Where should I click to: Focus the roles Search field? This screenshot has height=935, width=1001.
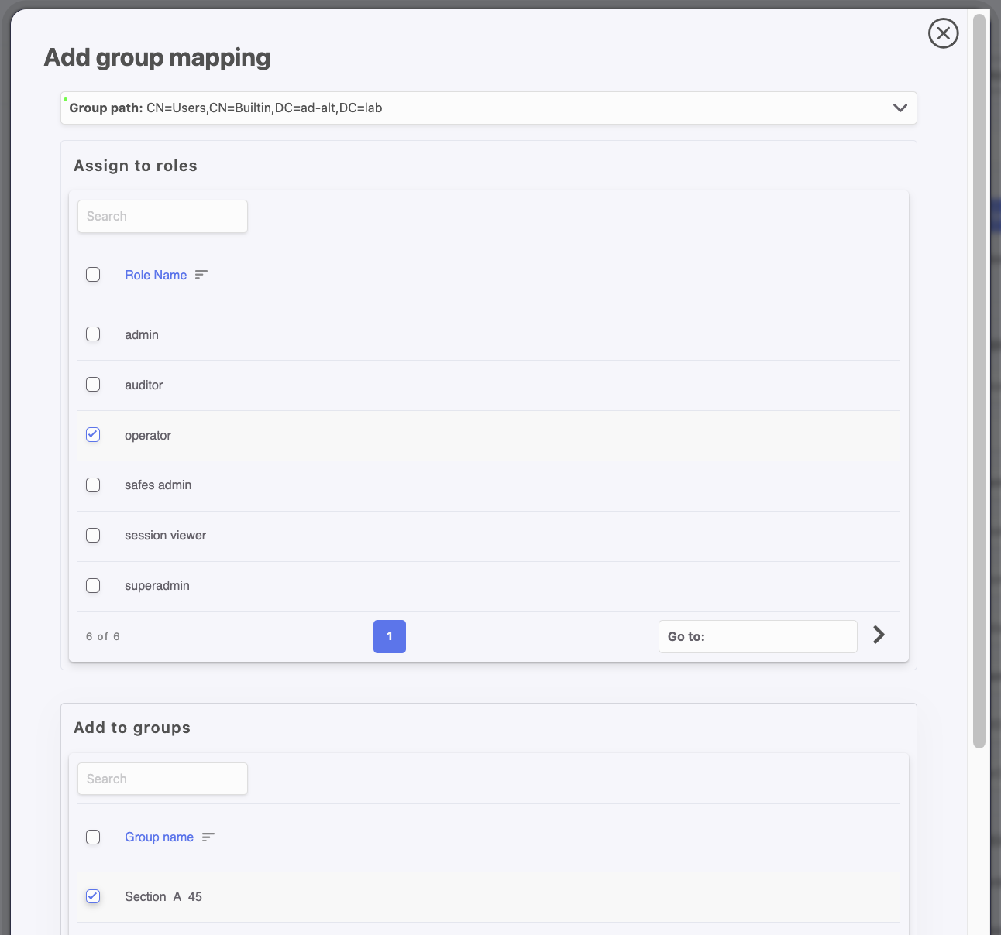coord(163,217)
